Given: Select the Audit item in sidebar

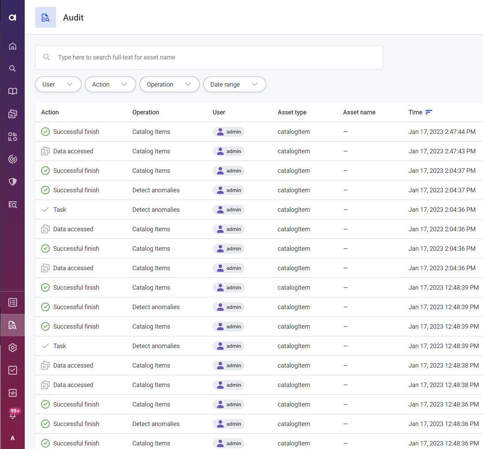Looking at the screenshot, I should click(x=13, y=325).
